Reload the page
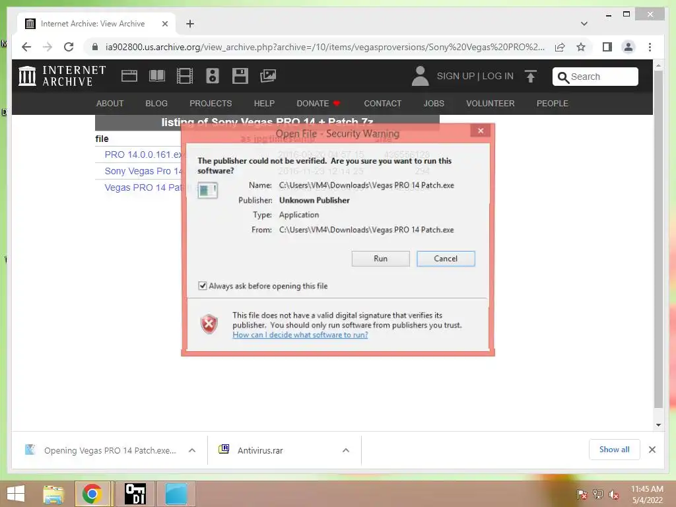The image size is (676, 507). coord(69,47)
